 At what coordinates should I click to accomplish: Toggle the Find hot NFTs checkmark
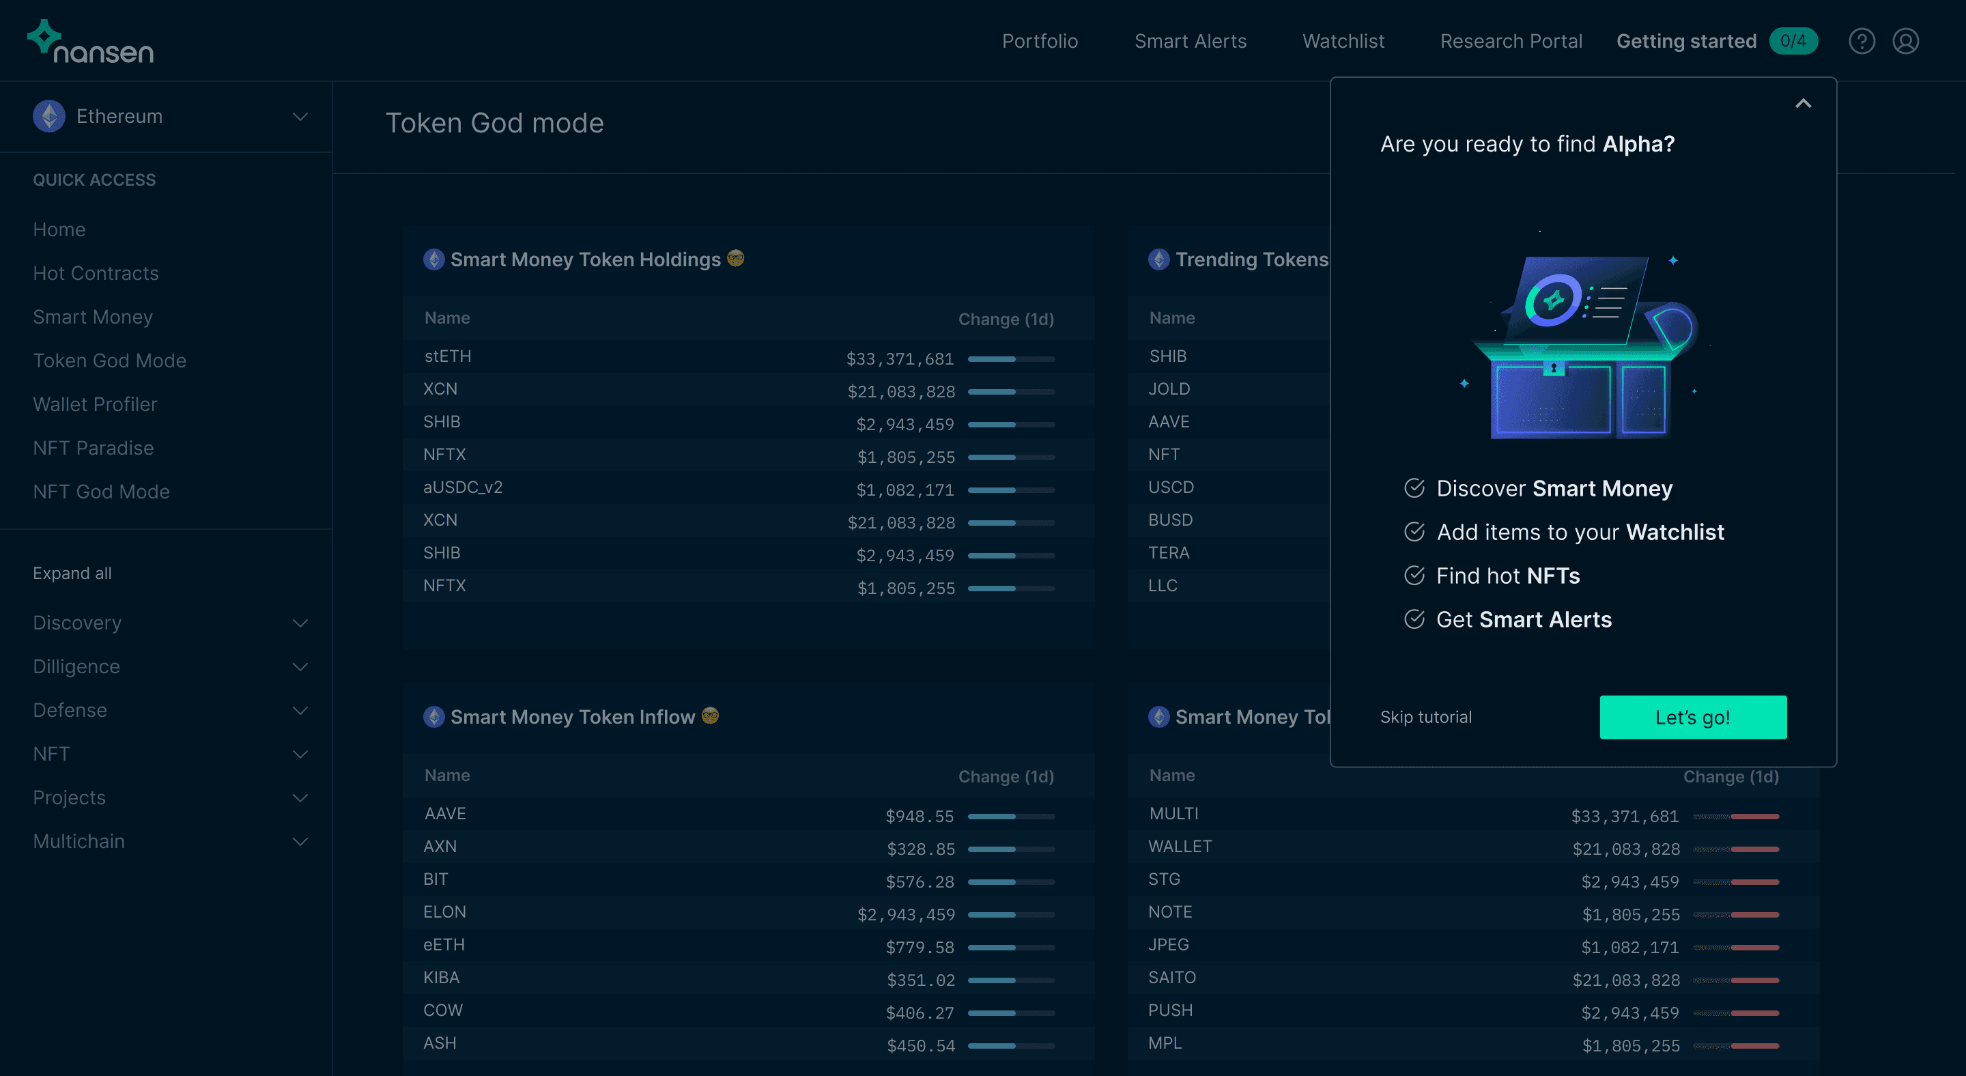click(1414, 576)
